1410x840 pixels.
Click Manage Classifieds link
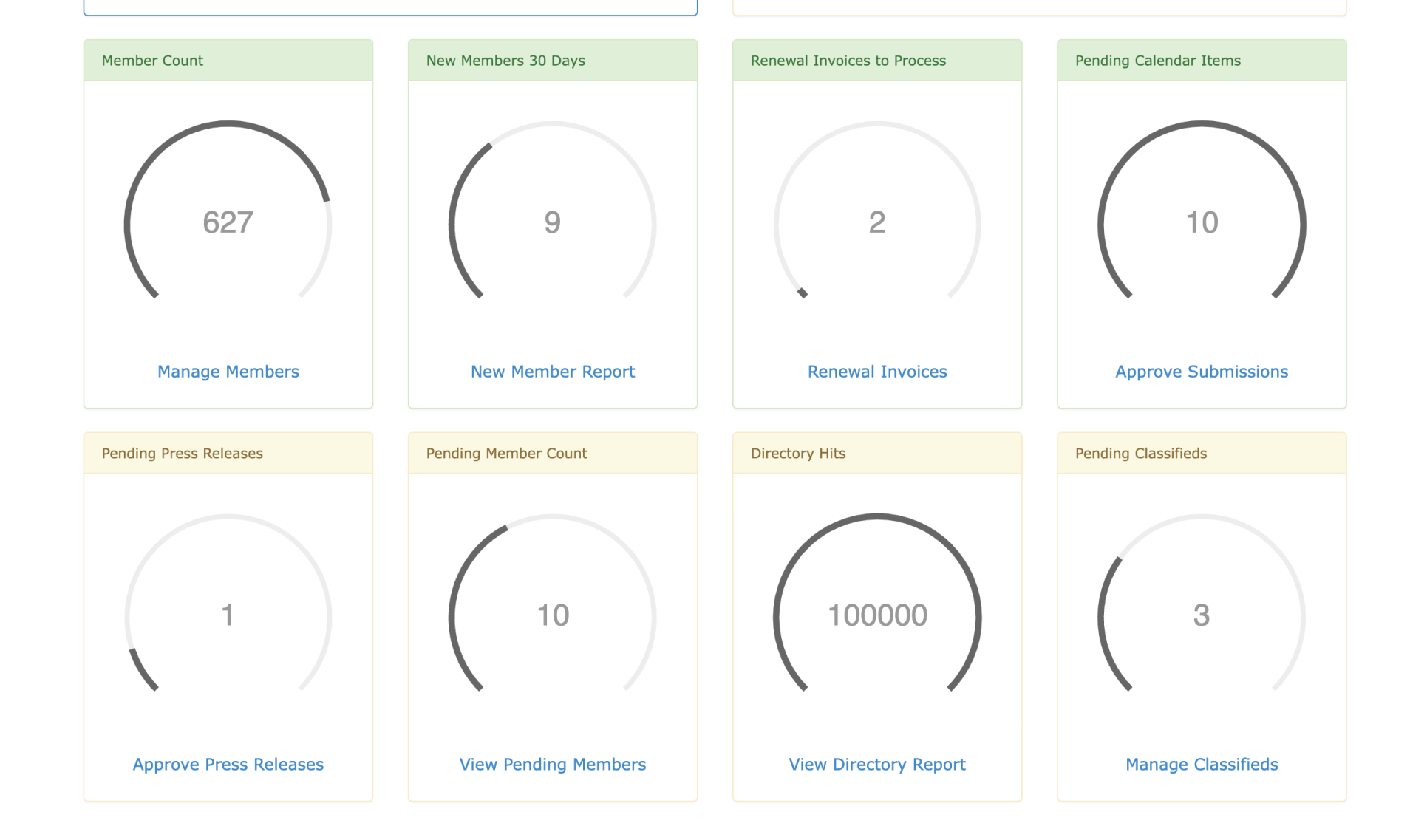[1202, 765]
